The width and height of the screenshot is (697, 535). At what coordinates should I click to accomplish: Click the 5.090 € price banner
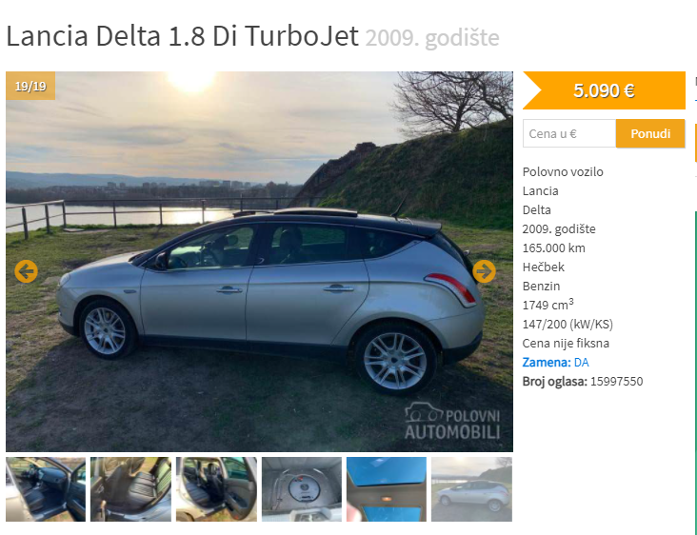pyautogui.click(x=604, y=90)
